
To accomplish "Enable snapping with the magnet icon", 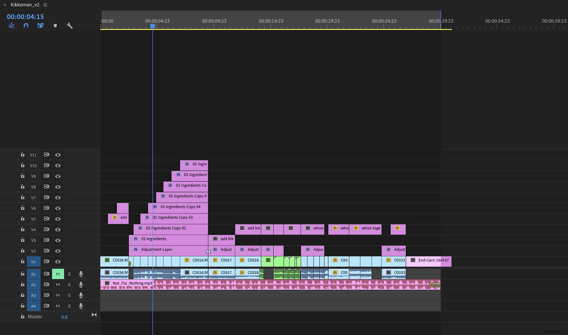I will [26, 26].
